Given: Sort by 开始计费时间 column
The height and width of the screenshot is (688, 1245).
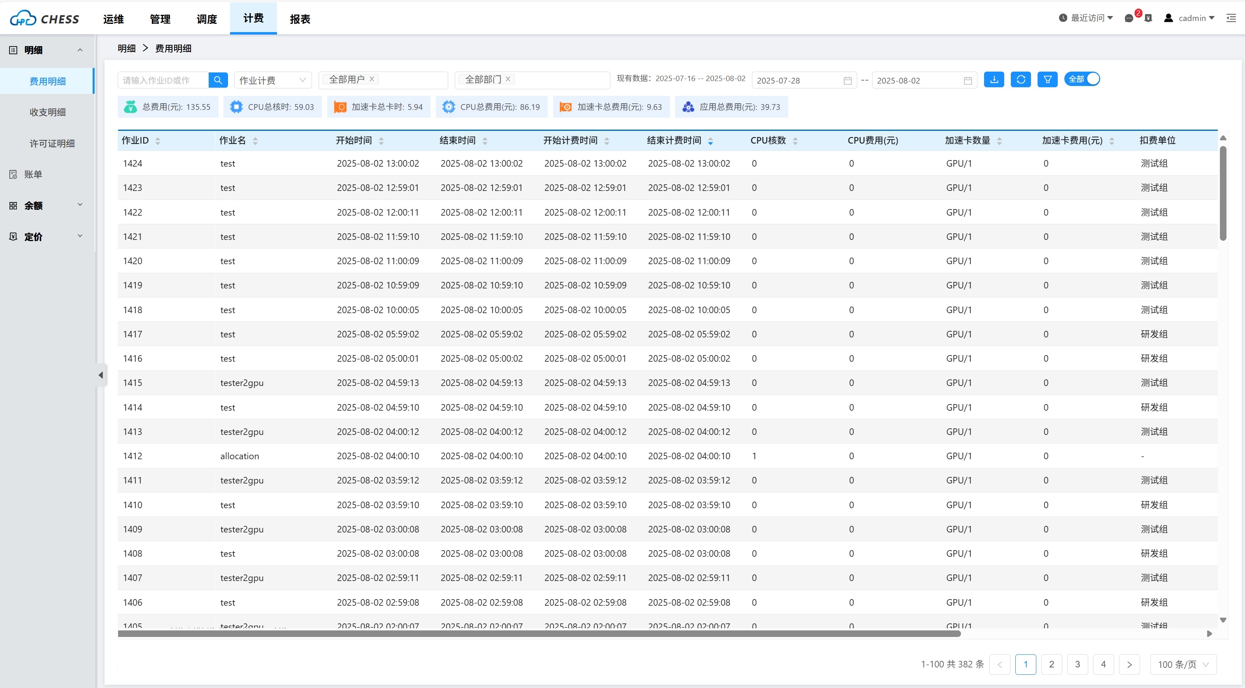Looking at the screenshot, I should click(x=607, y=141).
